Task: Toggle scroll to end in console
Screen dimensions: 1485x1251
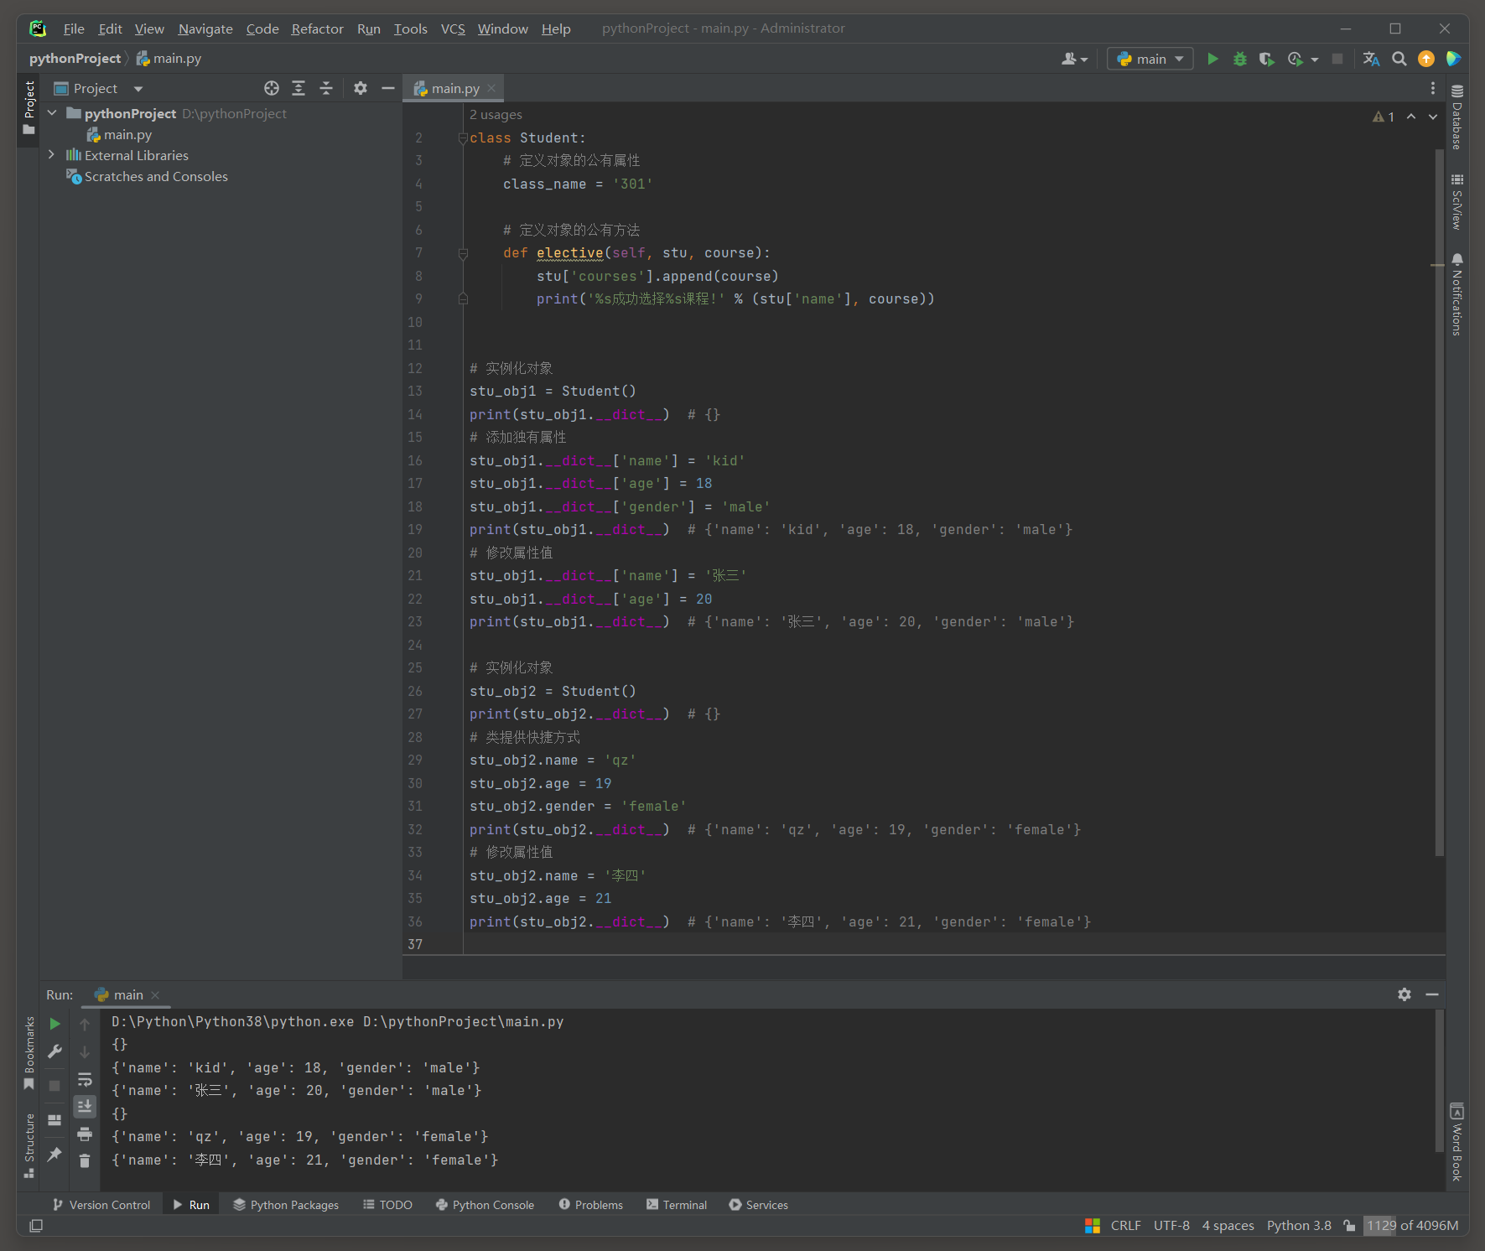Action: pyautogui.click(x=85, y=1107)
